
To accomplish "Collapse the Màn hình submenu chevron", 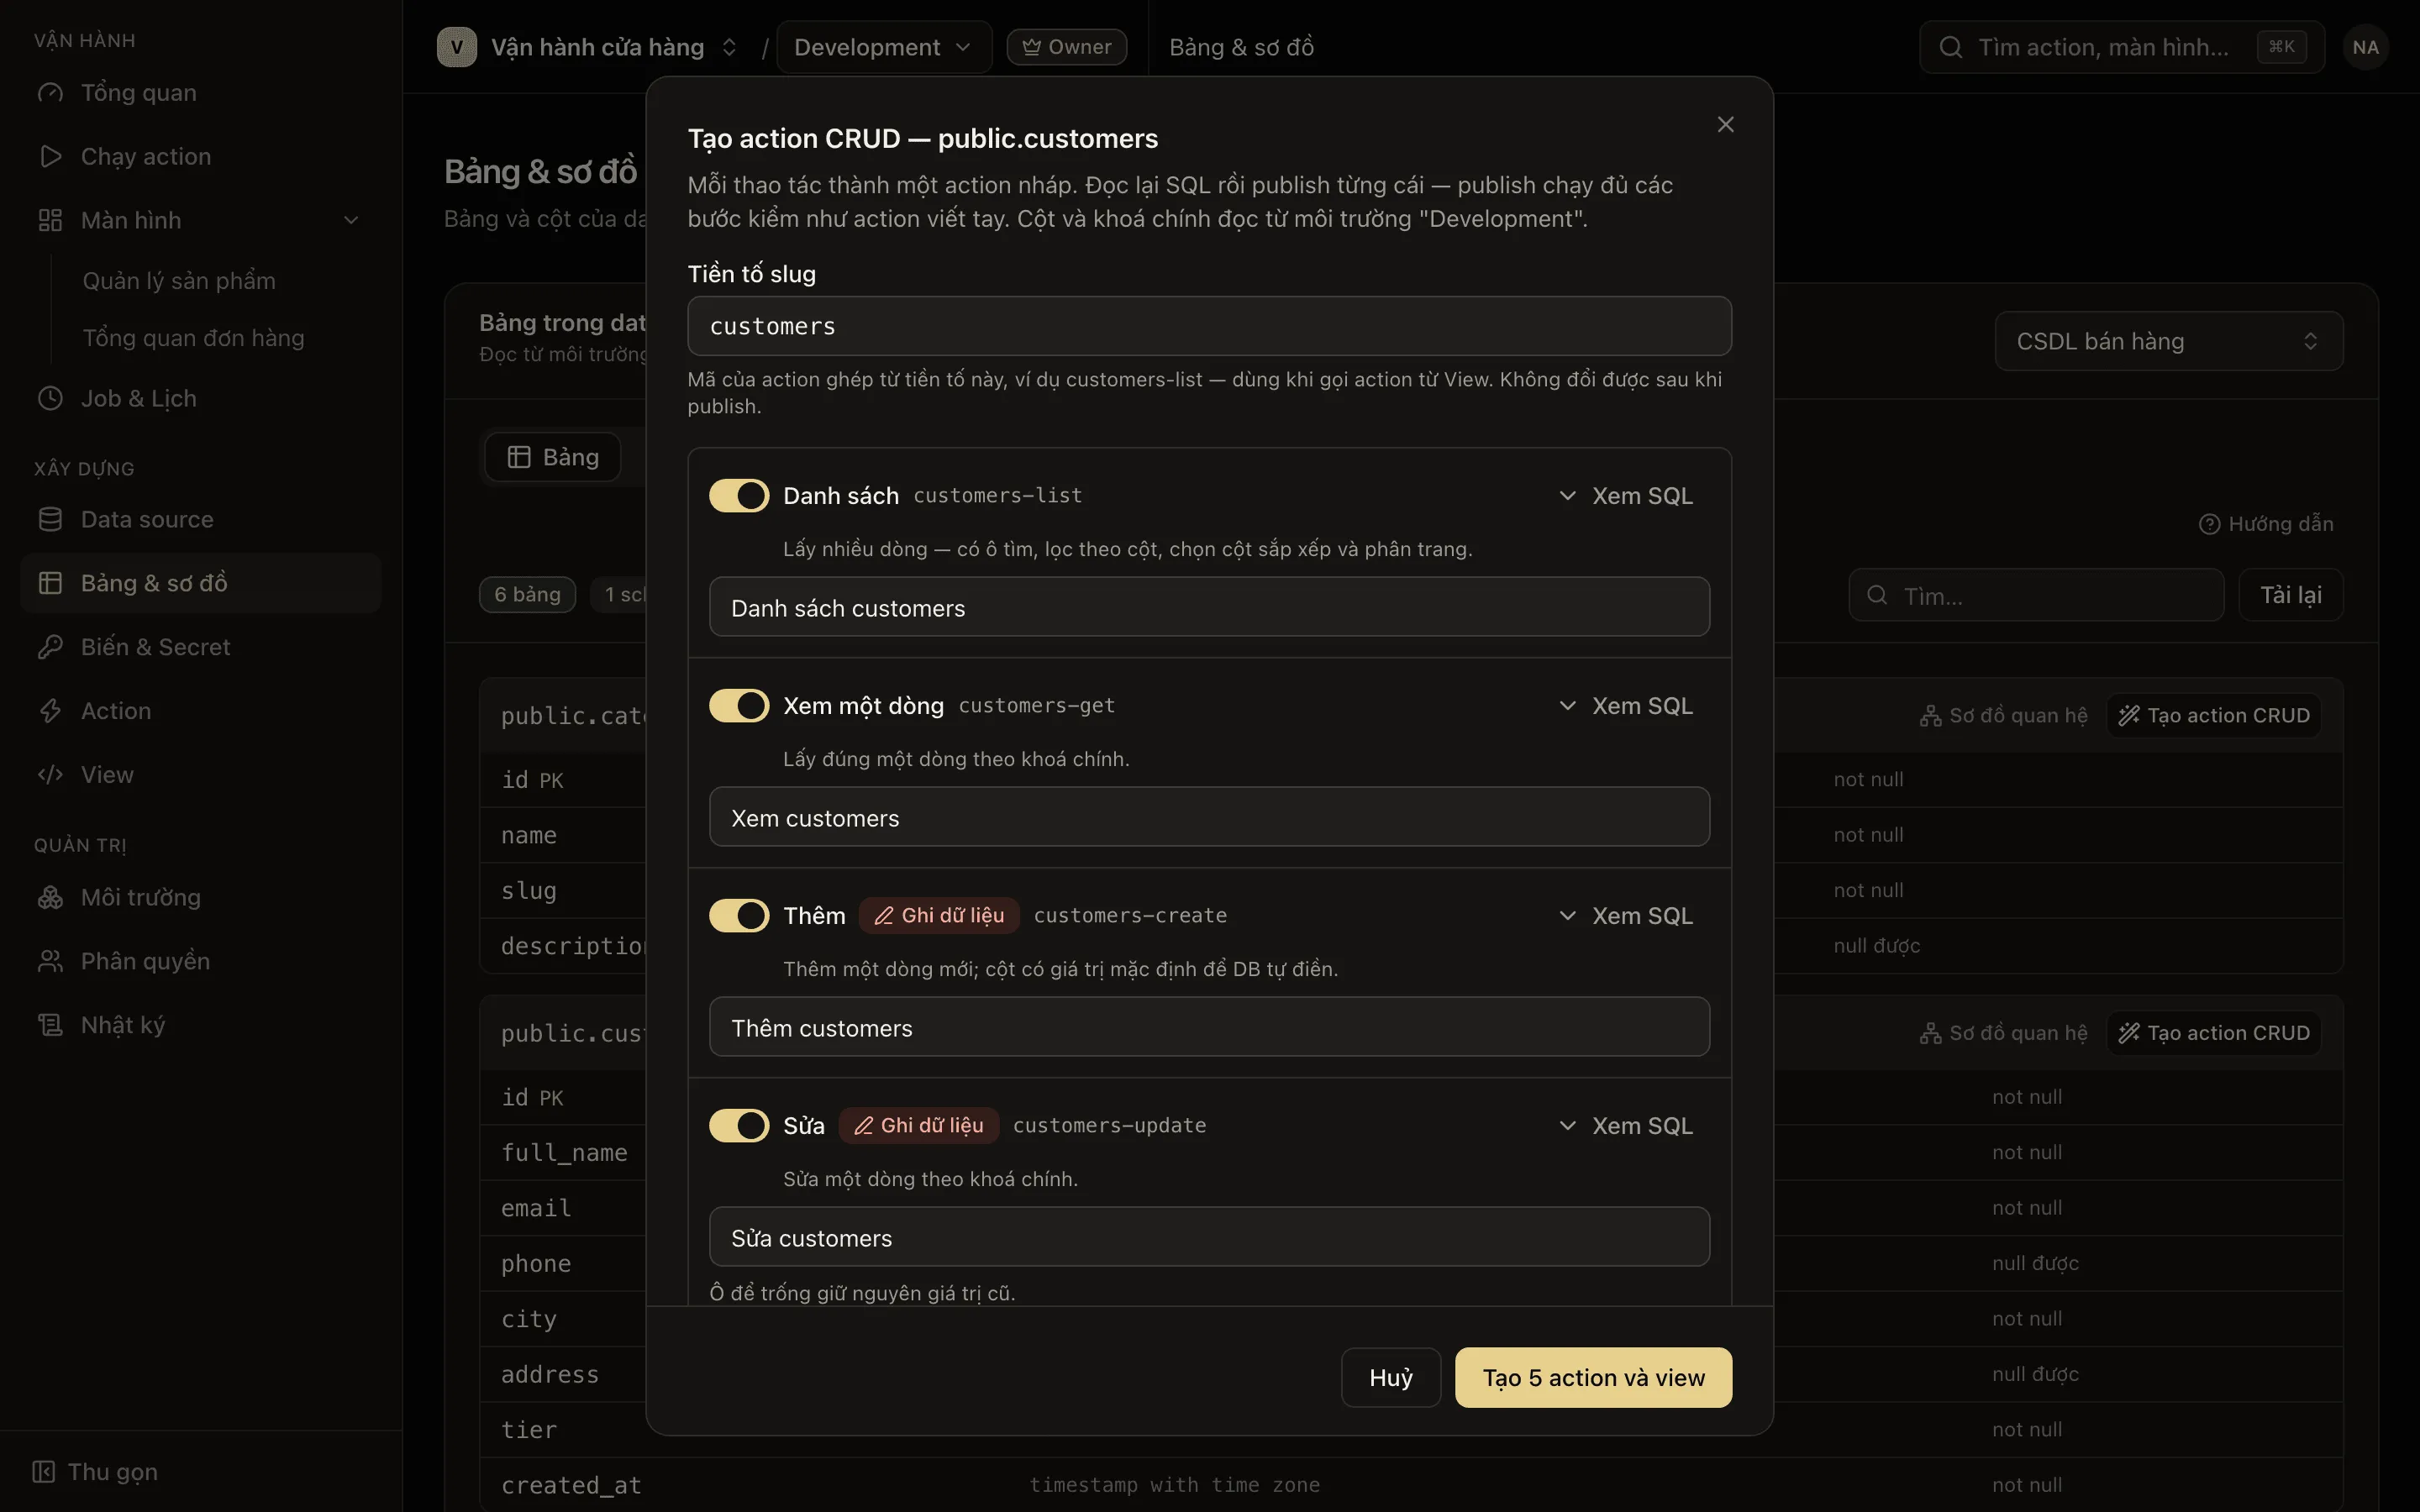I will (351, 220).
